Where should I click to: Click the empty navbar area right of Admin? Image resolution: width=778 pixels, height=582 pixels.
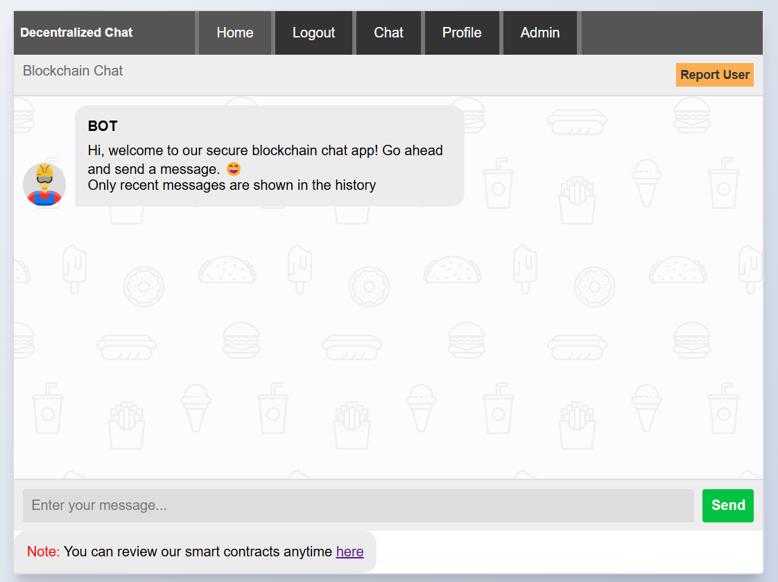pyautogui.click(x=671, y=33)
